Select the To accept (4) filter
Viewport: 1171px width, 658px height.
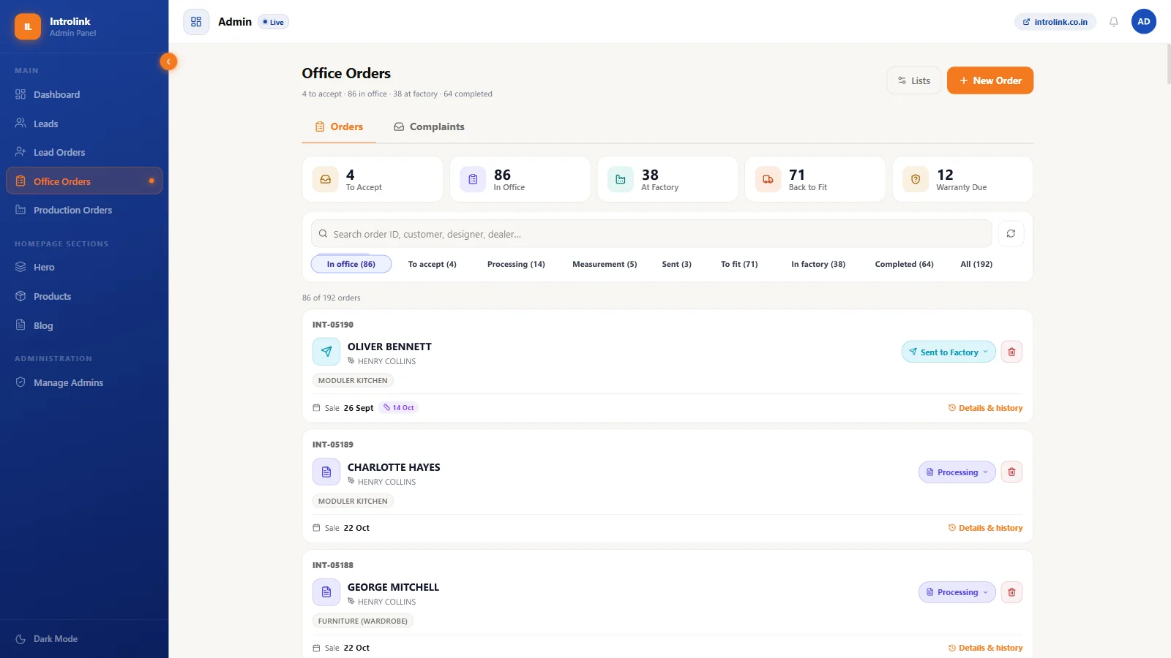click(x=433, y=264)
